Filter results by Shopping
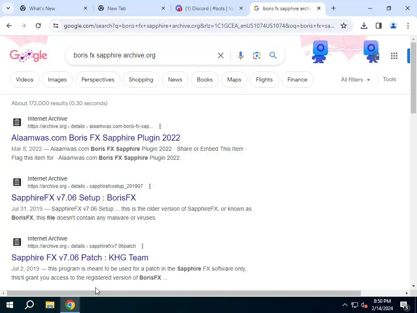 pos(141,79)
